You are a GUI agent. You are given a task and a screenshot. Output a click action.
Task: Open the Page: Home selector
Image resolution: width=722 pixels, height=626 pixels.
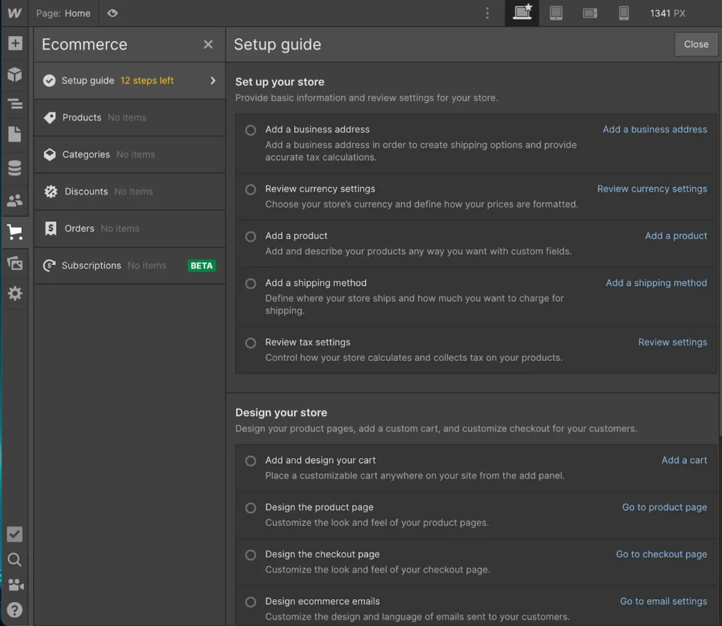(x=65, y=13)
